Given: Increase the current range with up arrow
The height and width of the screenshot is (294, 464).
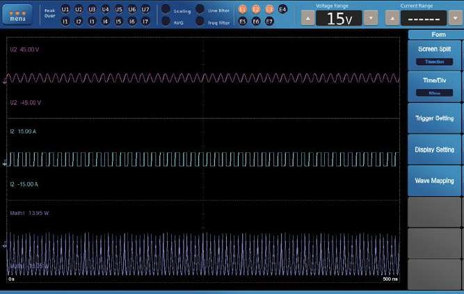Looking at the screenshot, I should coord(392,18).
